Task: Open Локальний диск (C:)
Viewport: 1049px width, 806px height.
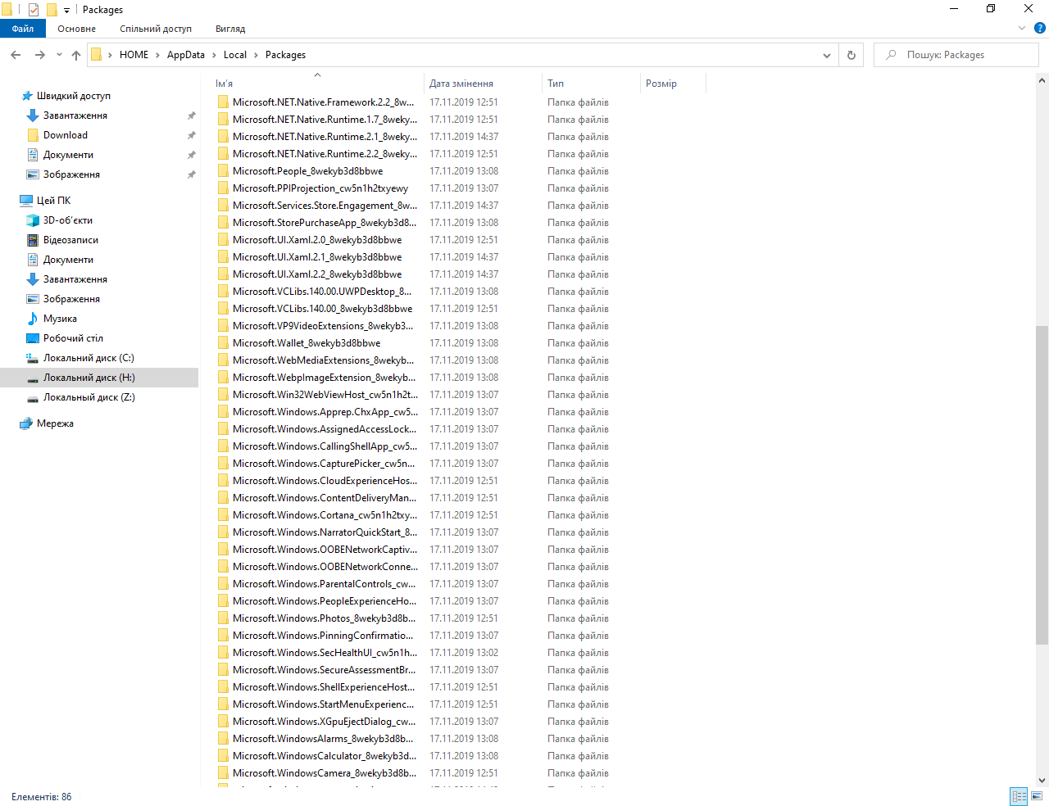Action: point(89,358)
